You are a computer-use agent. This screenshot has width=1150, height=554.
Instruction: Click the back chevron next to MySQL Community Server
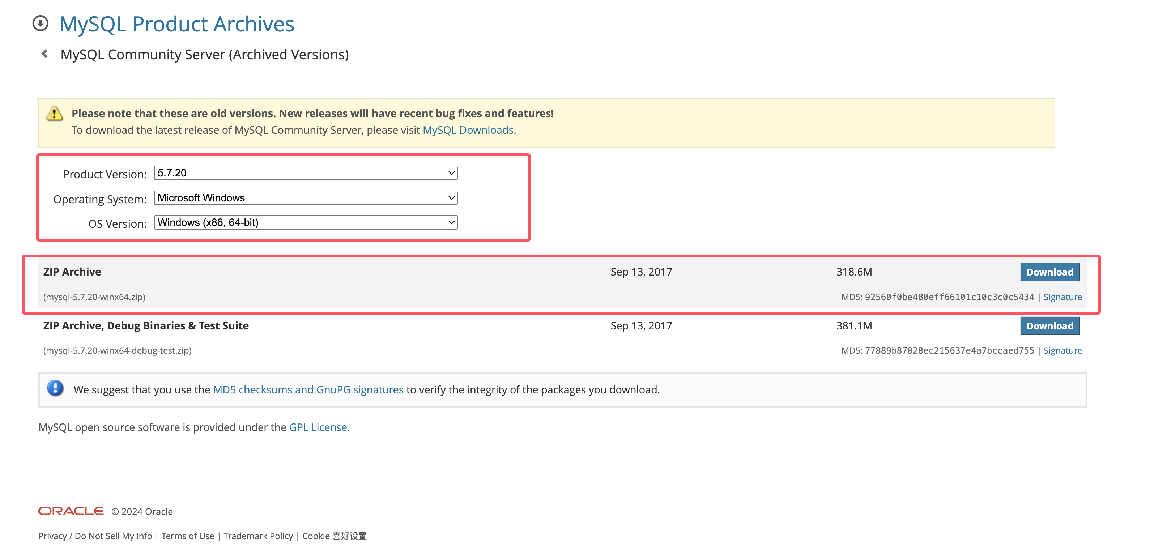(x=44, y=54)
